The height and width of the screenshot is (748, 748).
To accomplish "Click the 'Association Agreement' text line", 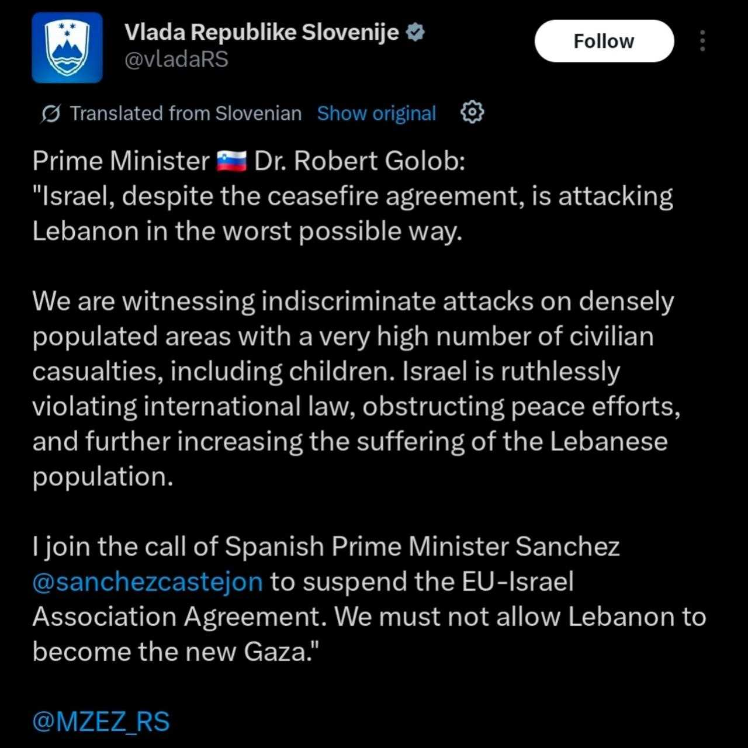I will (x=369, y=617).
